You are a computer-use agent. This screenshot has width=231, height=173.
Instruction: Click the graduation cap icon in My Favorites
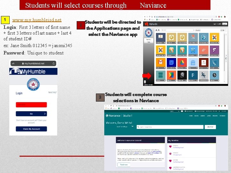point(170,154)
